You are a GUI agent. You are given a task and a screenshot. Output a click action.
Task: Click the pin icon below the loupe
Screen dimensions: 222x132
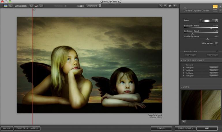tap(184, 122)
